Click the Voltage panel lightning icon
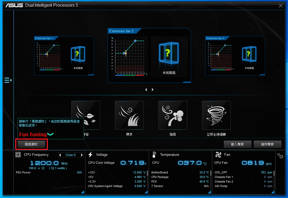Screen dimensions: 288x198 90,155
